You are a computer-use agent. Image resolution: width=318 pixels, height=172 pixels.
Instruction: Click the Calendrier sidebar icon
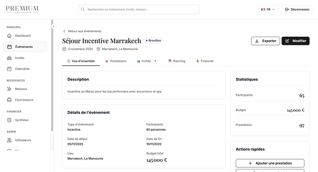point(9,69)
